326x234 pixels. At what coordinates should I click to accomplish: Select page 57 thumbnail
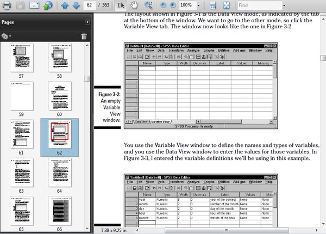click(22, 58)
